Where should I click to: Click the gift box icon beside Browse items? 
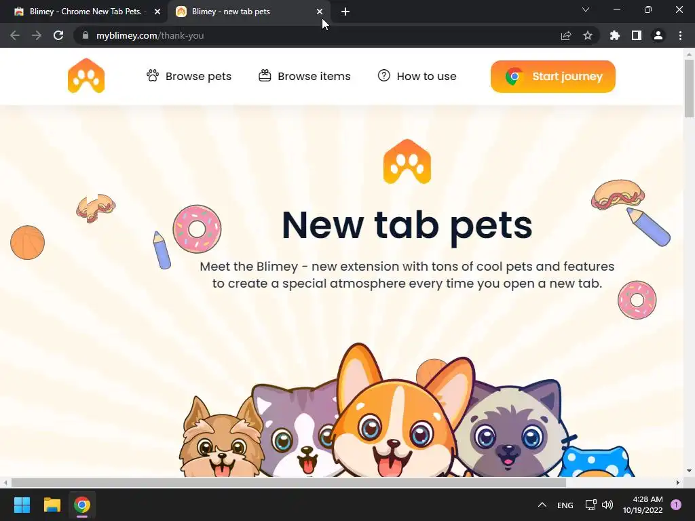point(265,76)
